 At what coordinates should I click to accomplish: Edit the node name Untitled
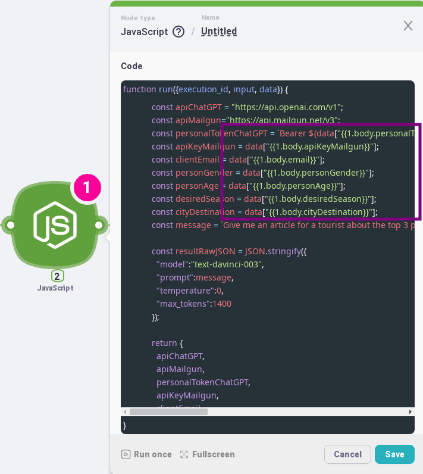pyautogui.click(x=219, y=32)
